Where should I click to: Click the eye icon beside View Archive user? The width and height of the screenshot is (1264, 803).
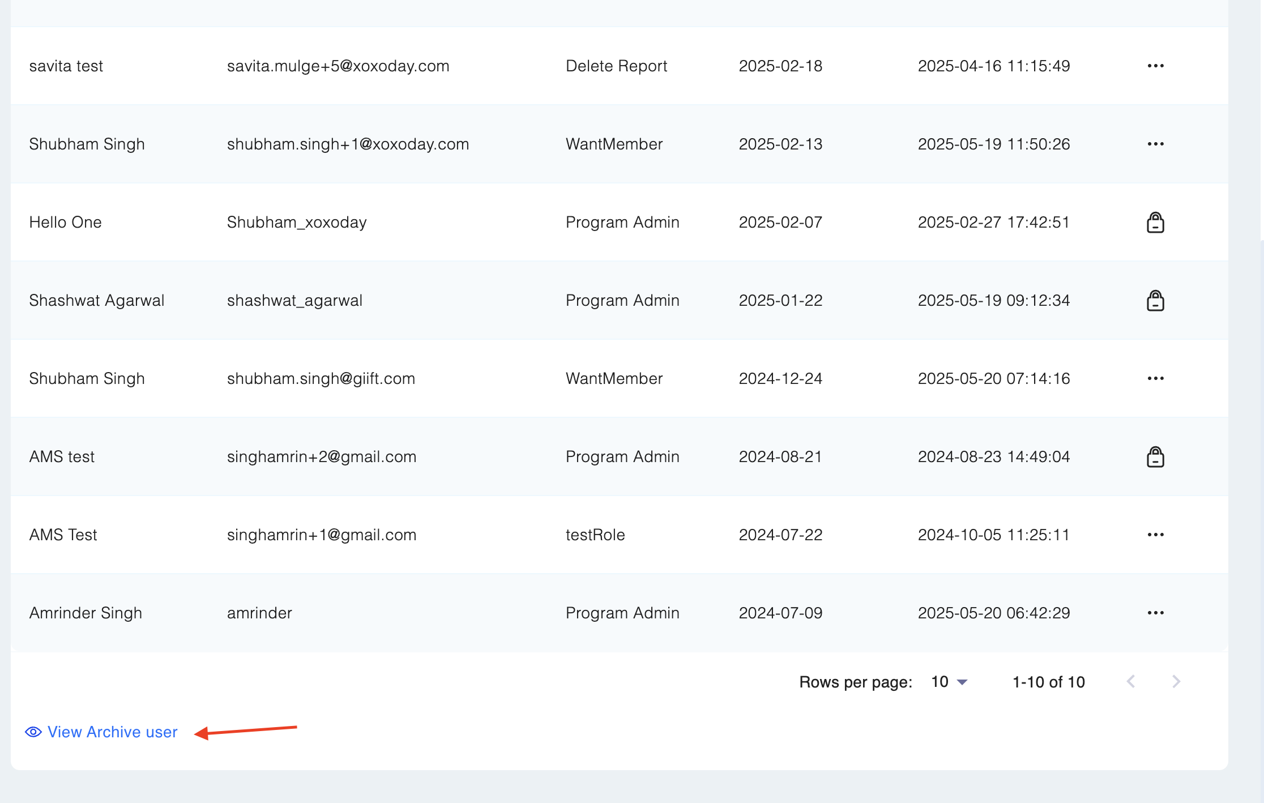(x=33, y=732)
